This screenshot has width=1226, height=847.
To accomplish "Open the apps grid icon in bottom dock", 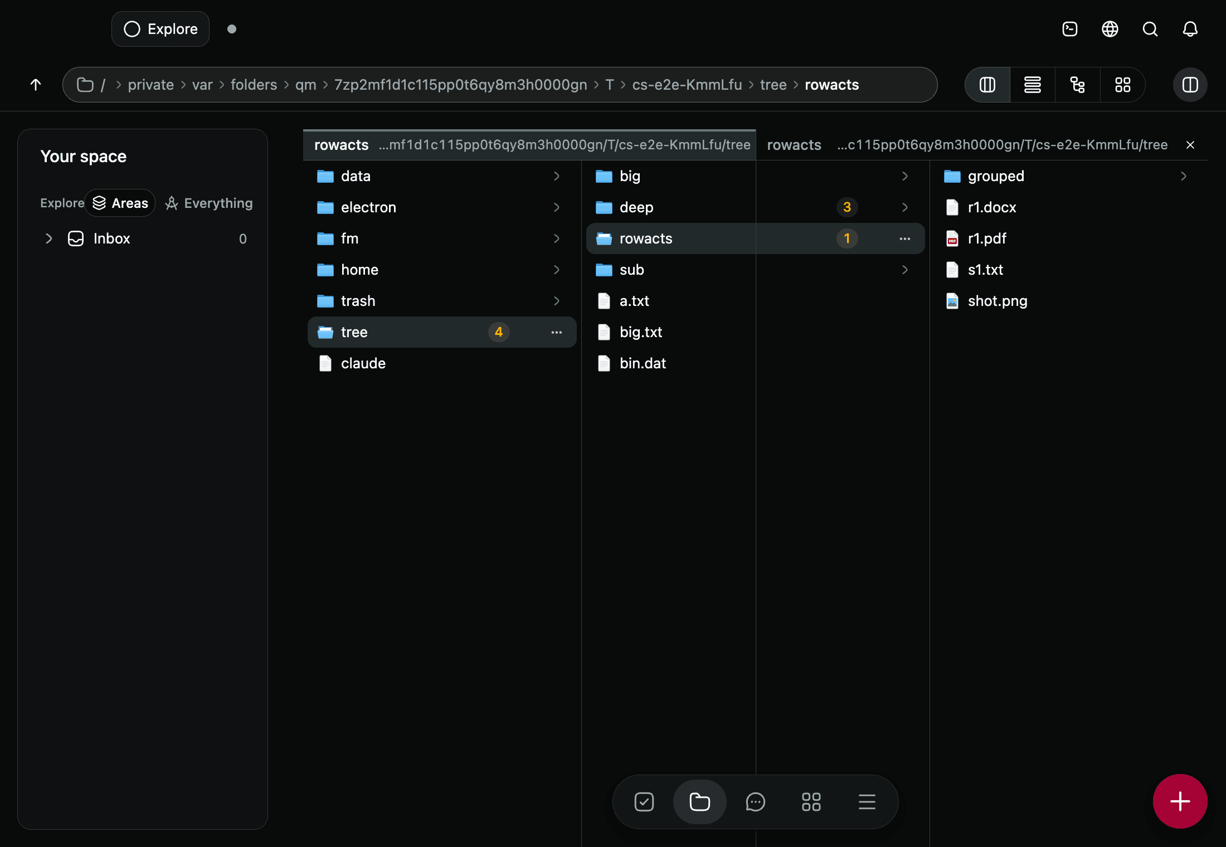I will [811, 802].
